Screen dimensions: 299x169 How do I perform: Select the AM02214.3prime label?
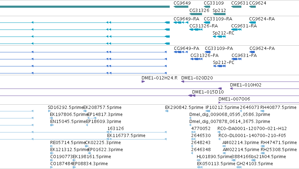pyautogui.click(x=241, y=143)
